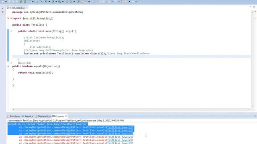Switch to the Problems tab

click(x=14, y=116)
